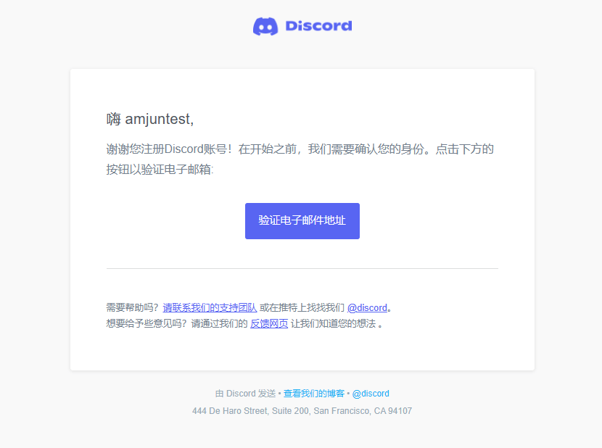Click the Discord wordmark in the header

click(x=318, y=26)
